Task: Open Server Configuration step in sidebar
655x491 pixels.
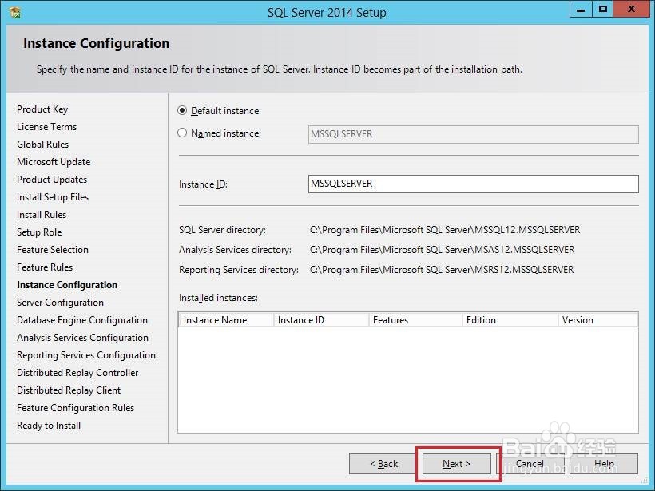Action: point(60,303)
